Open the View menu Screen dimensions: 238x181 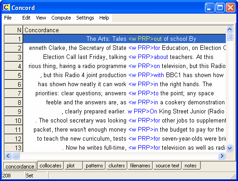[x=41, y=18]
